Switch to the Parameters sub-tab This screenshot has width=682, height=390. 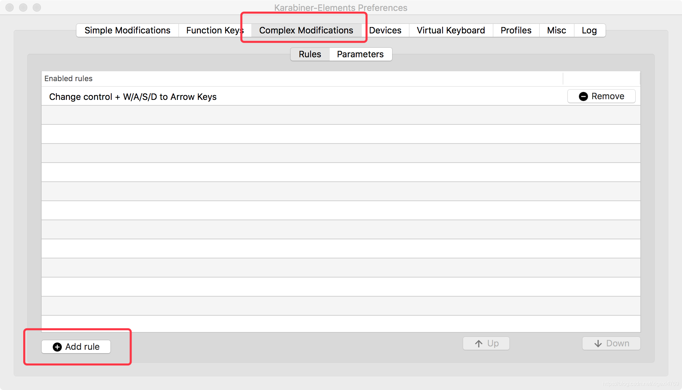pyautogui.click(x=360, y=54)
